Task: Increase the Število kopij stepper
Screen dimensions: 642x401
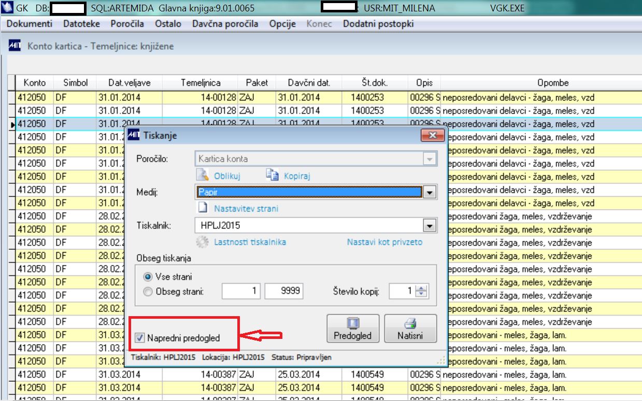Action: pos(422,288)
